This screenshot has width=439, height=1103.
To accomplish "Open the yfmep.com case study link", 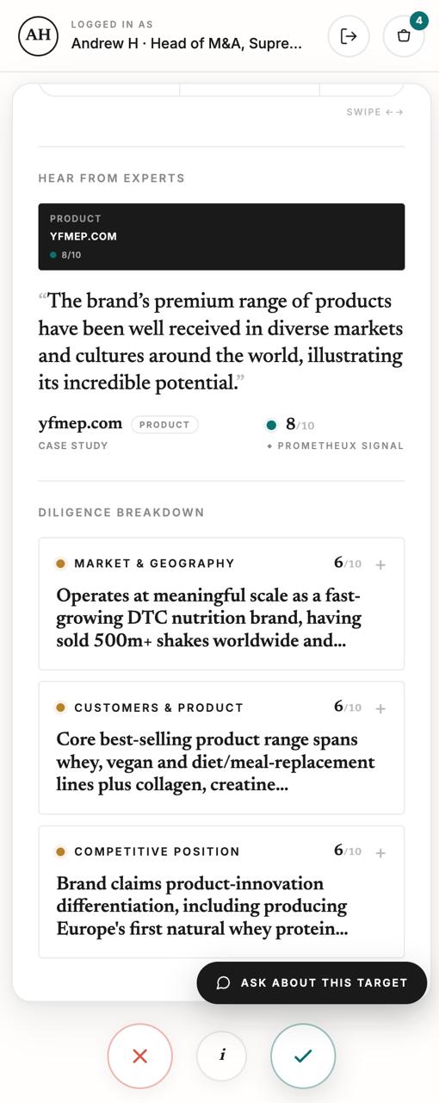I will pos(80,423).
